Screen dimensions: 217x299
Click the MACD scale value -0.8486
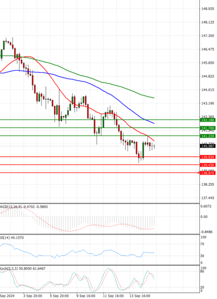point(207,232)
